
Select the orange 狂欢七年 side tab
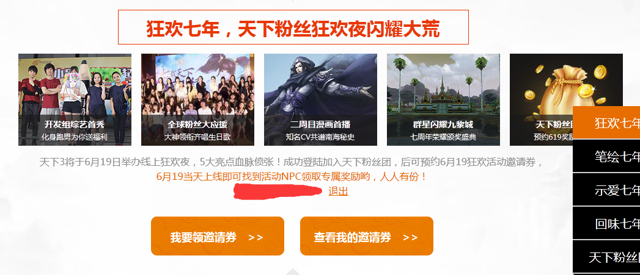click(606, 123)
